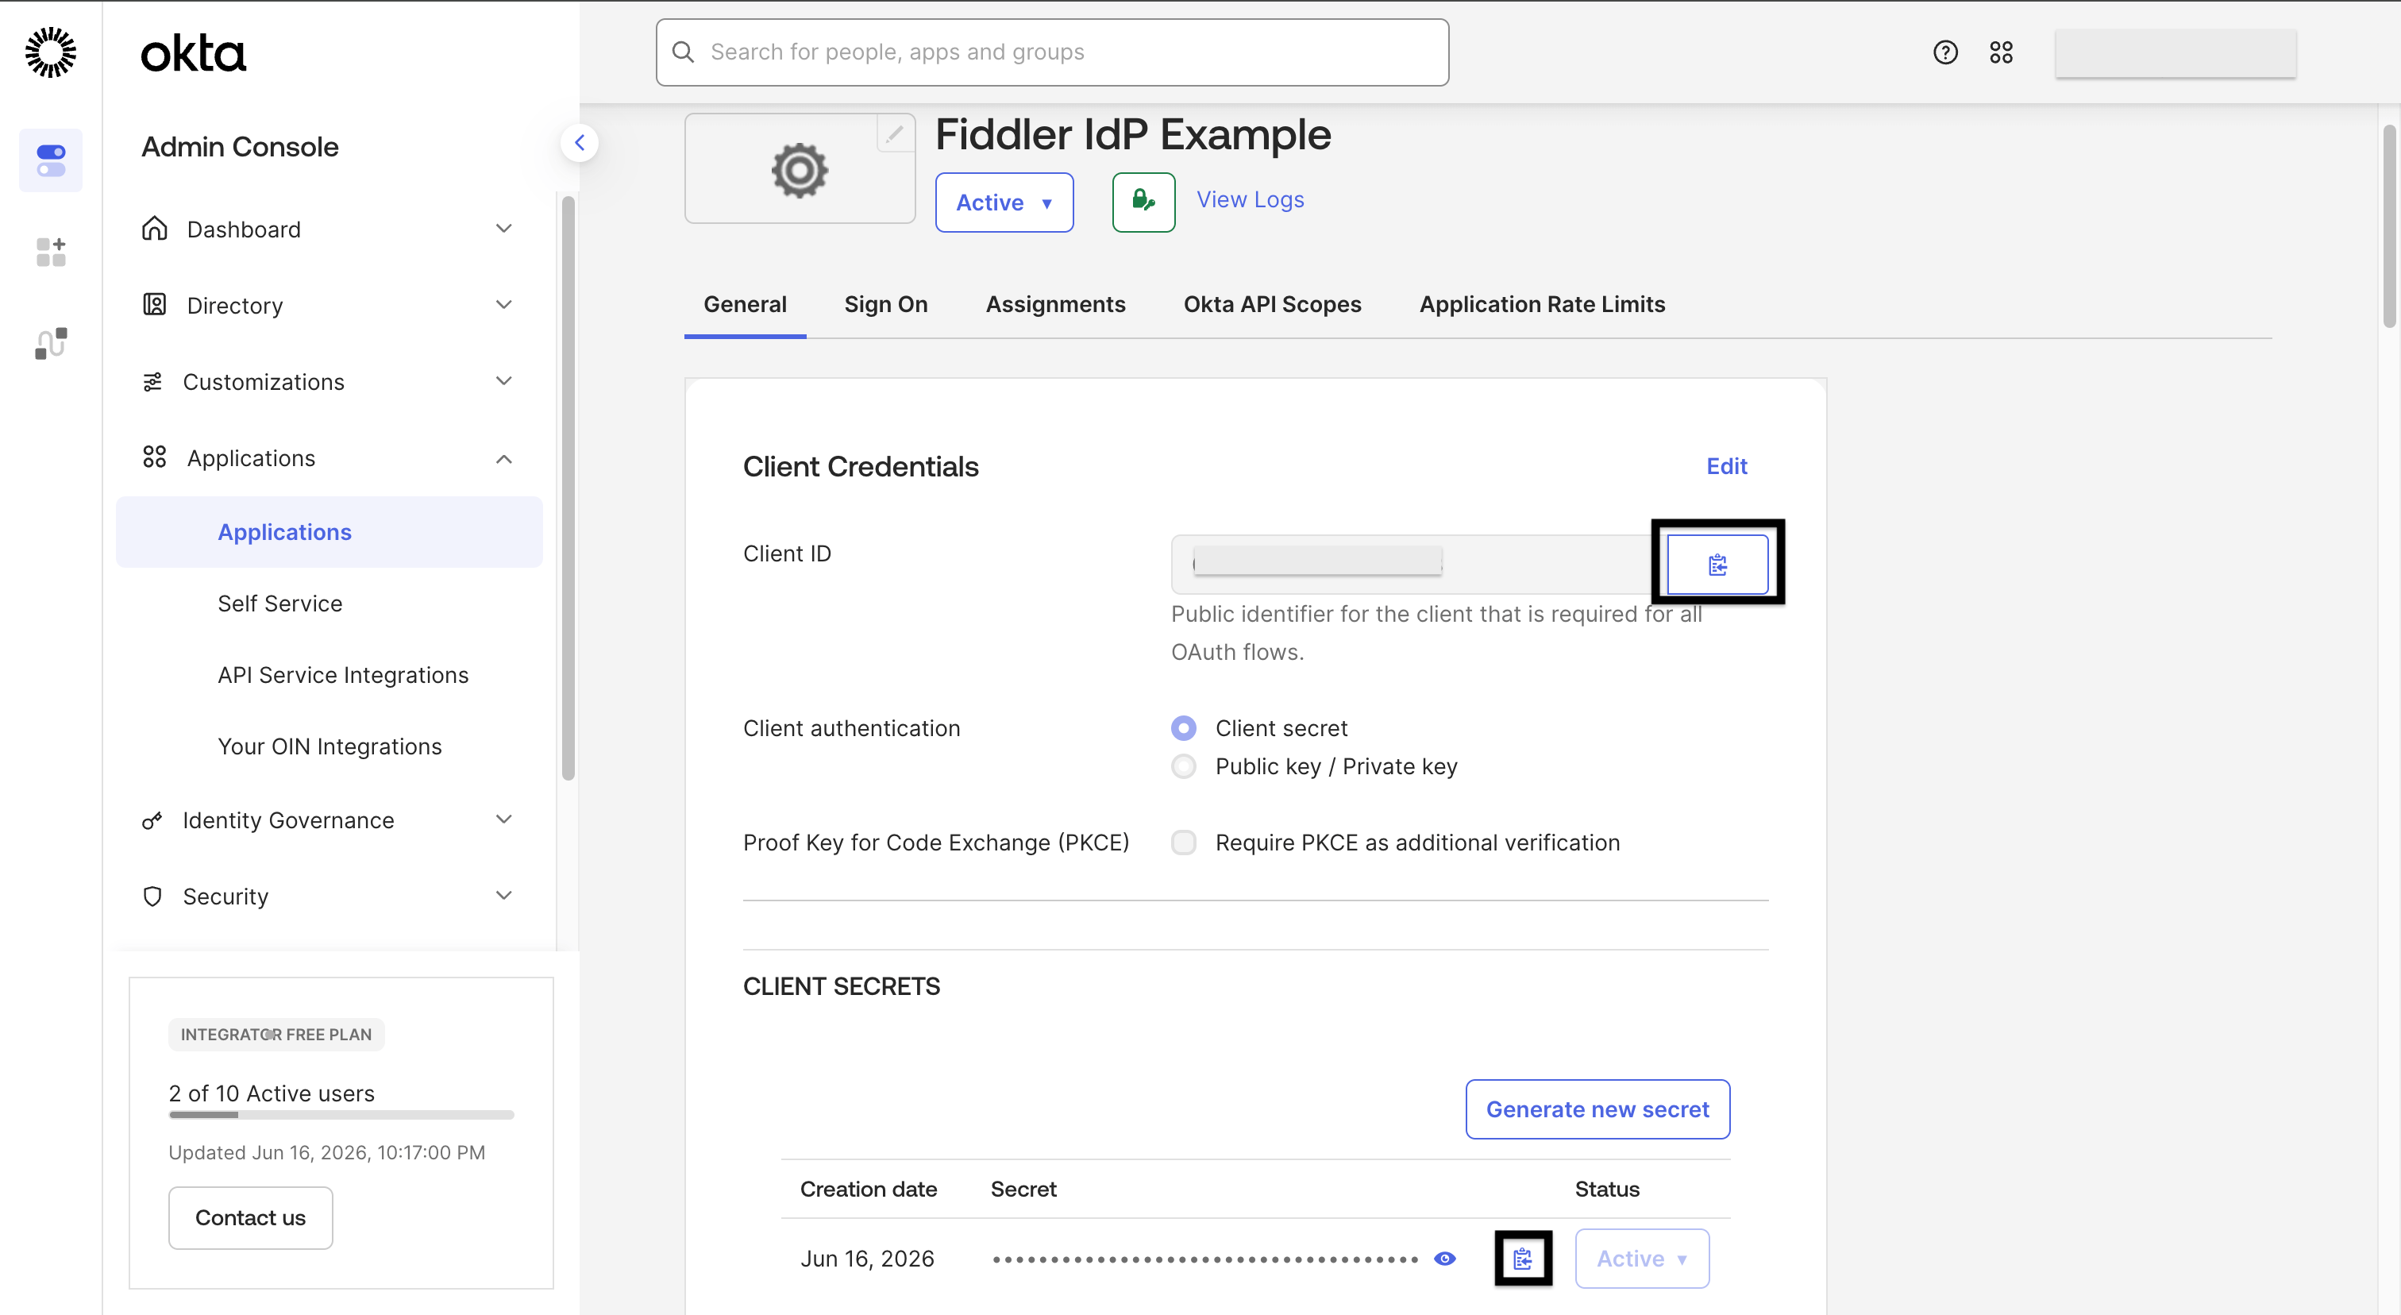Click the View Logs link

[x=1250, y=199]
